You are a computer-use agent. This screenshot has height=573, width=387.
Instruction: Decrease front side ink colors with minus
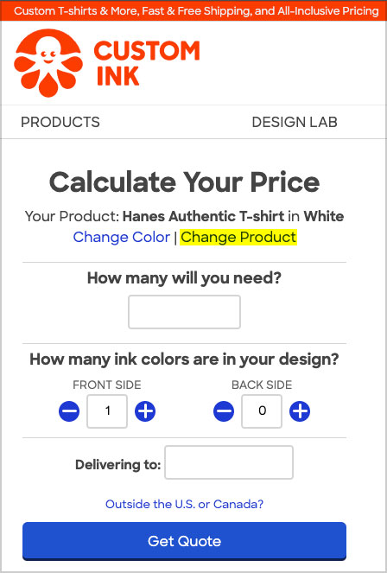[x=69, y=411]
